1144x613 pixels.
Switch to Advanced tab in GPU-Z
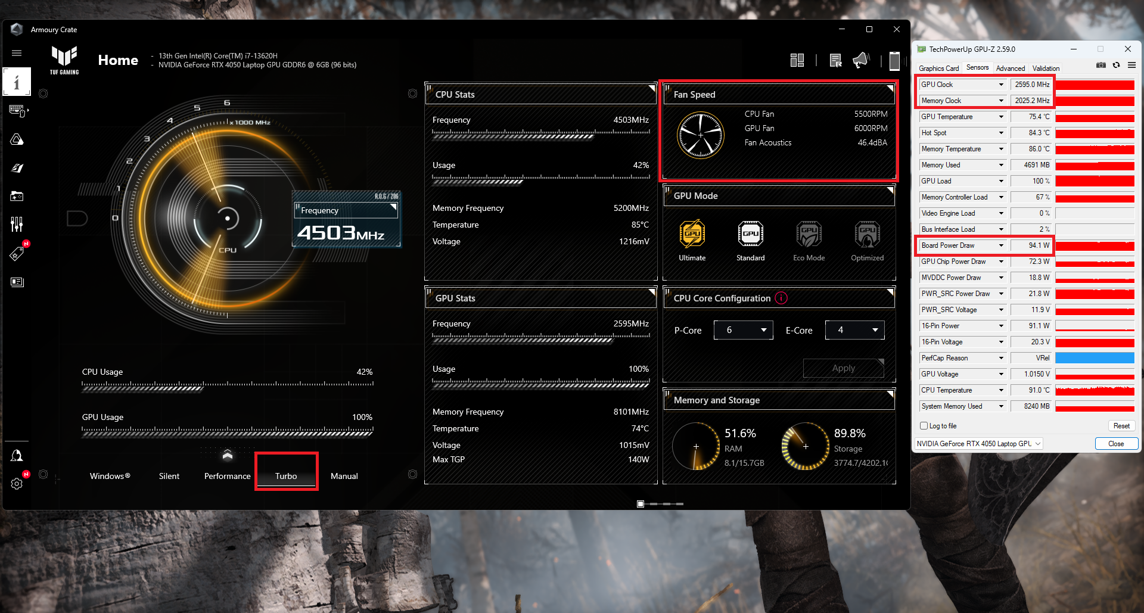(x=1011, y=69)
